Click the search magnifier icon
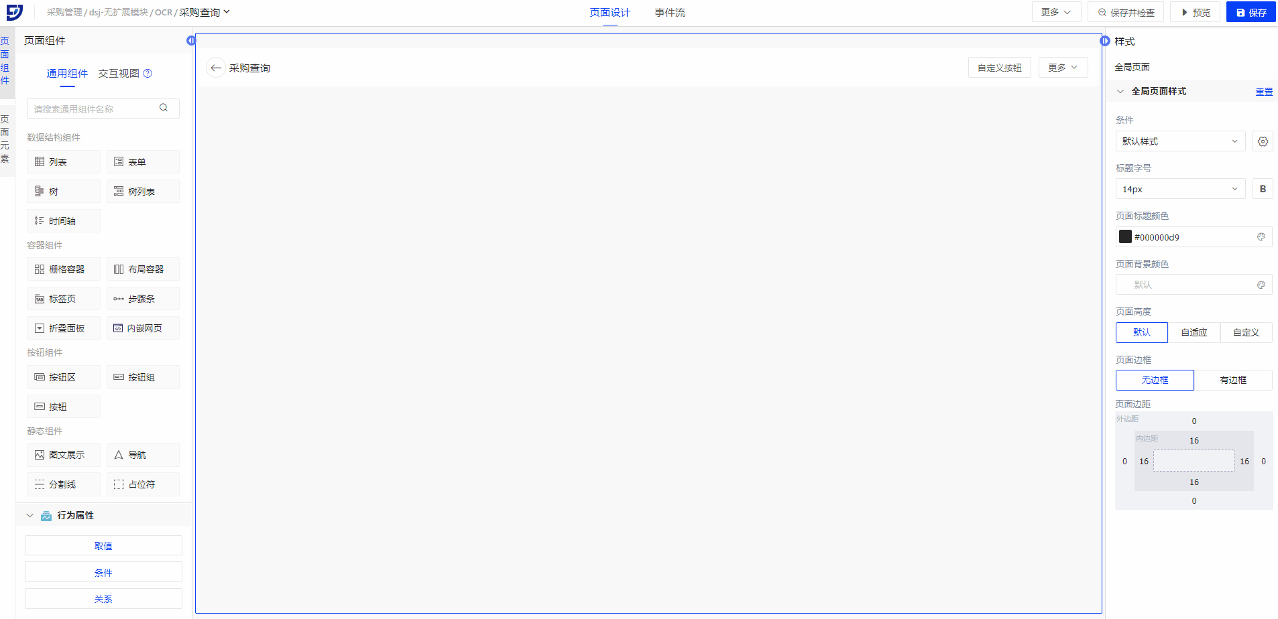The image size is (1278, 619). point(164,108)
